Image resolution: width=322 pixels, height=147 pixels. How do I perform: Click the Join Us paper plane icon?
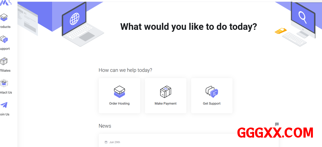coord(4,105)
